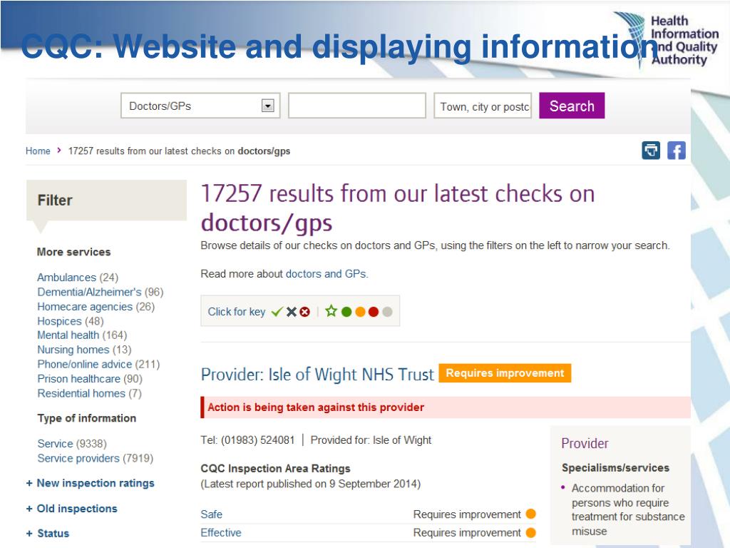Filter by Residential homes (7)
The height and width of the screenshot is (548, 730).
click(89, 393)
